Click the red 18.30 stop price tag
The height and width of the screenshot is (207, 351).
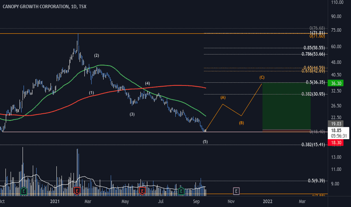(335, 143)
